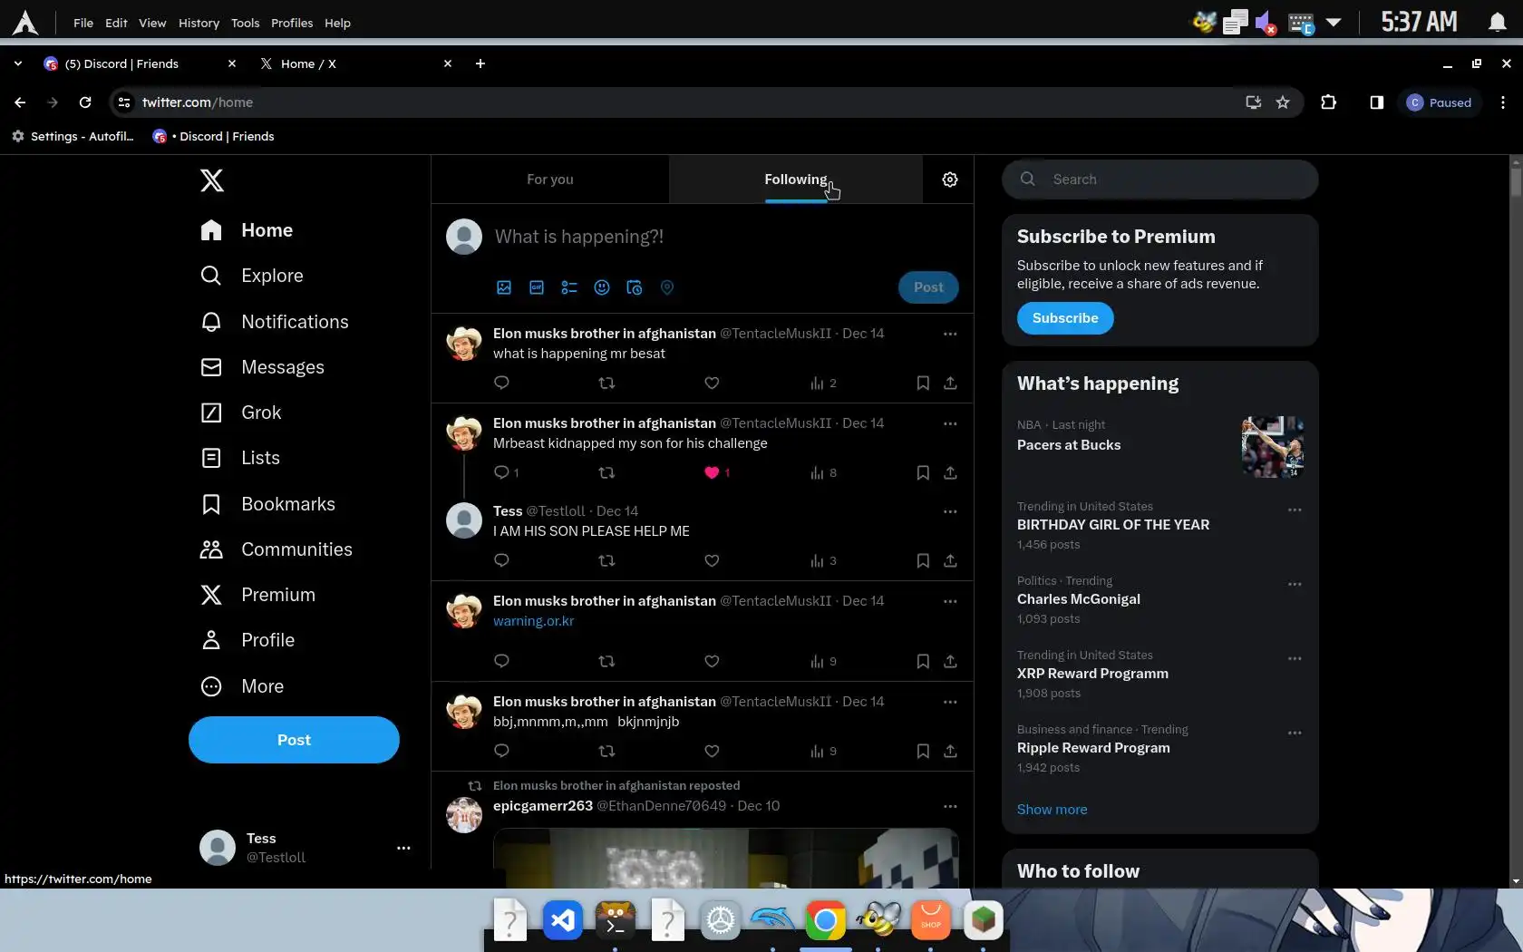Image resolution: width=1523 pixels, height=952 pixels.
Task: Repost 'what is happening mr besat' post
Action: (x=607, y=383)
